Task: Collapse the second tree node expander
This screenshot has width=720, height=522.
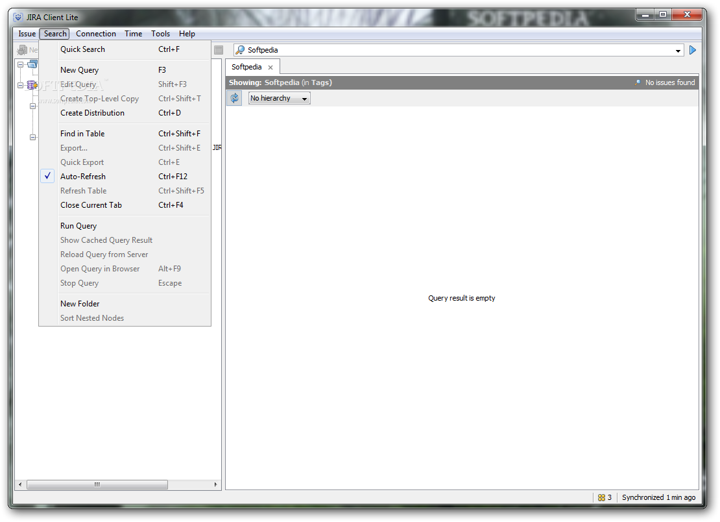Action: 20,86
